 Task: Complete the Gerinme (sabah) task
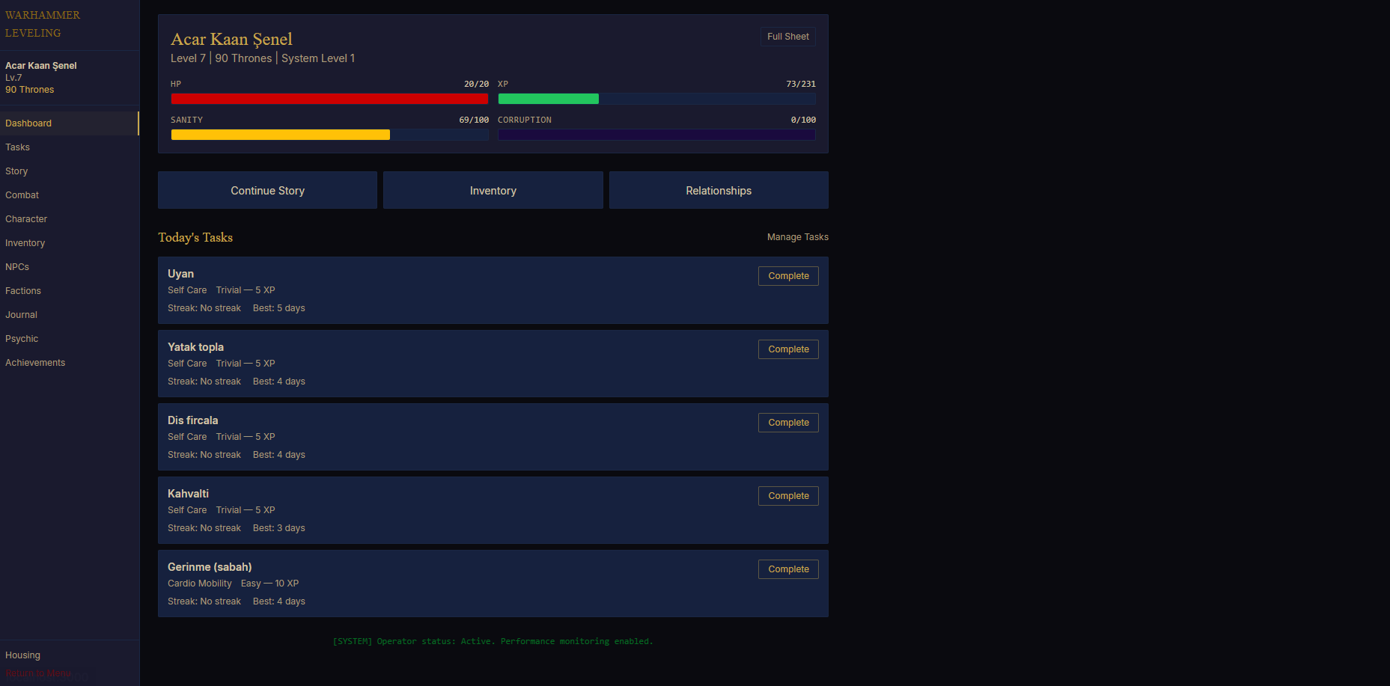pyautogui.click(x=788, y=569)
